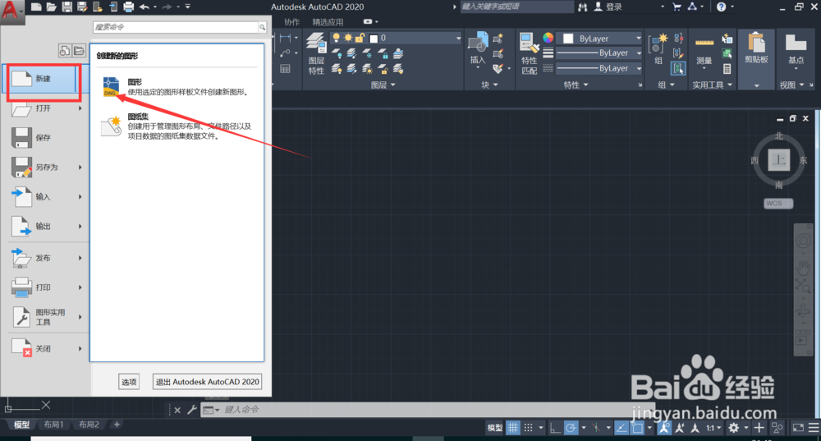The height and width of the screenshot is (441, 821).
Task: Choose 图纸集 to create a sheet set
Action: click(x=176, y=126)
